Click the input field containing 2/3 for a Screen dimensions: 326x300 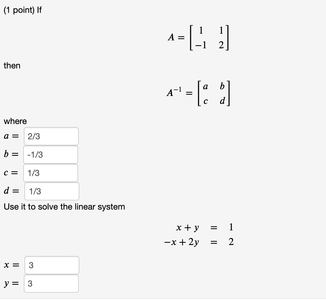tap(50, 136)
